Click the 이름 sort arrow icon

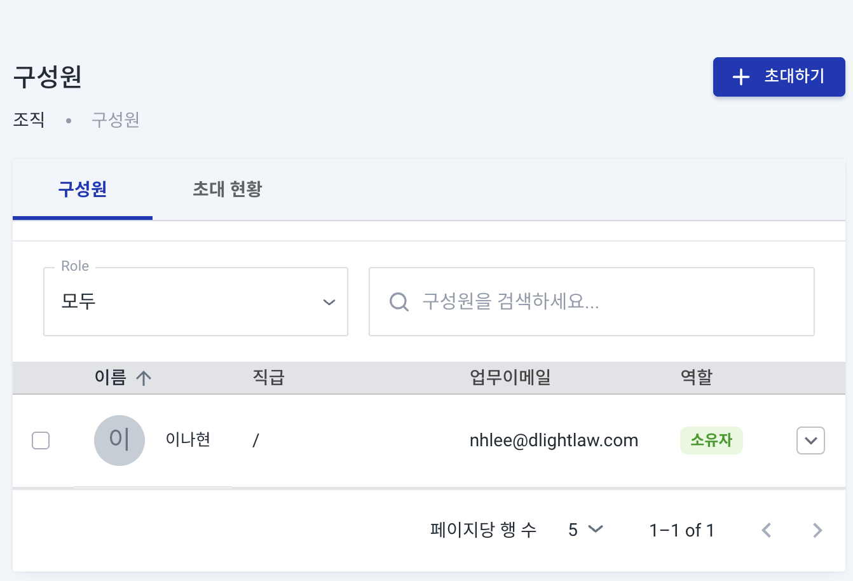tap(144, 378)
